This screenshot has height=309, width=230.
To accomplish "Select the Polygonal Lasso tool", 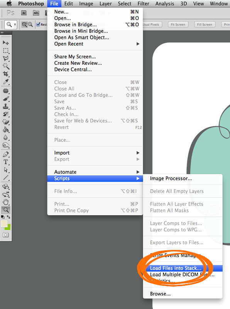I will click(x=6, y=58).
